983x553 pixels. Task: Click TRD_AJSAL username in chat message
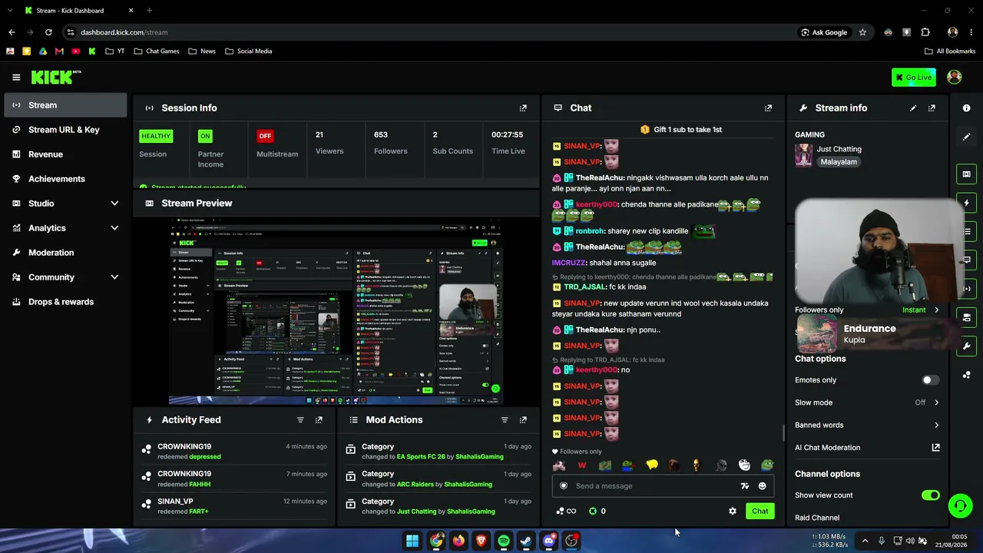click(x=584, y=287)
